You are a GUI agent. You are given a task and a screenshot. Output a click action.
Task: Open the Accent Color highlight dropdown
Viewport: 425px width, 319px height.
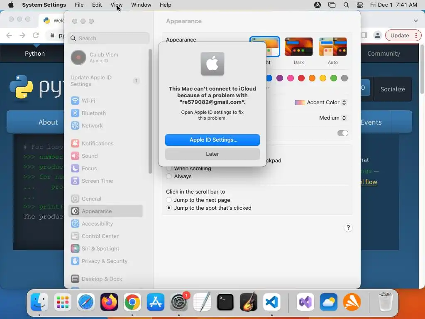point(321,103)
